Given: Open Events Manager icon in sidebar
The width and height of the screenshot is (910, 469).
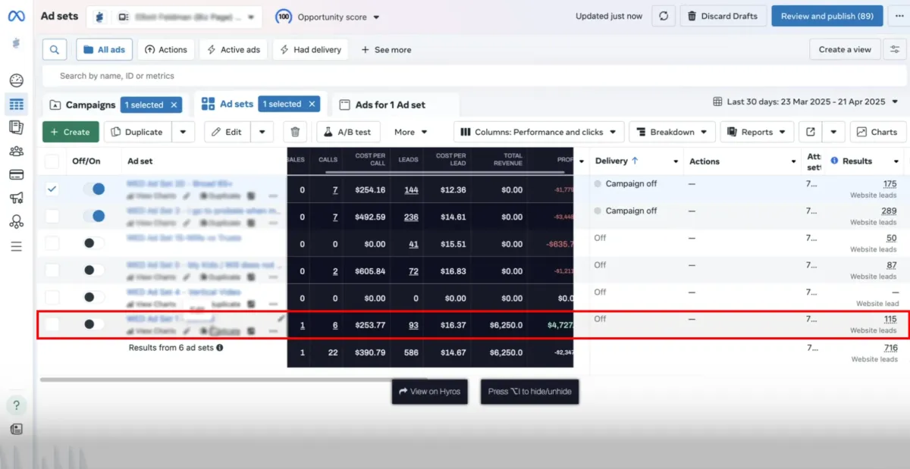Looking at the screenshot, I should pos(16,222).
